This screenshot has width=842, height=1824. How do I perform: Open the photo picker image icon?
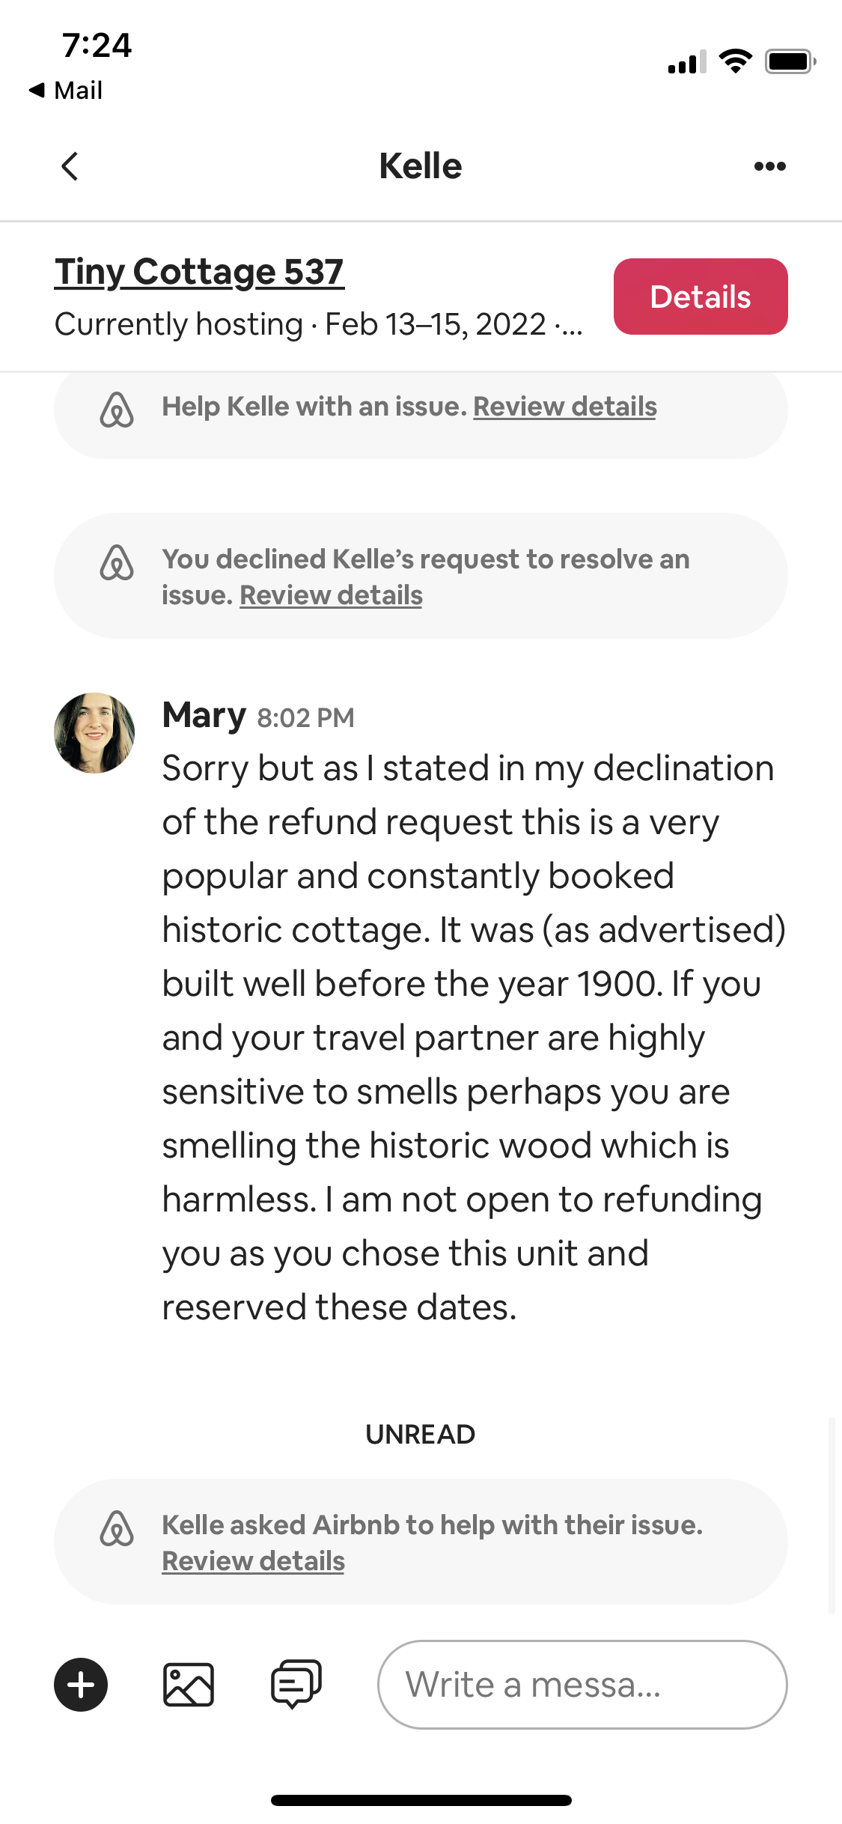pos(189,1685)
